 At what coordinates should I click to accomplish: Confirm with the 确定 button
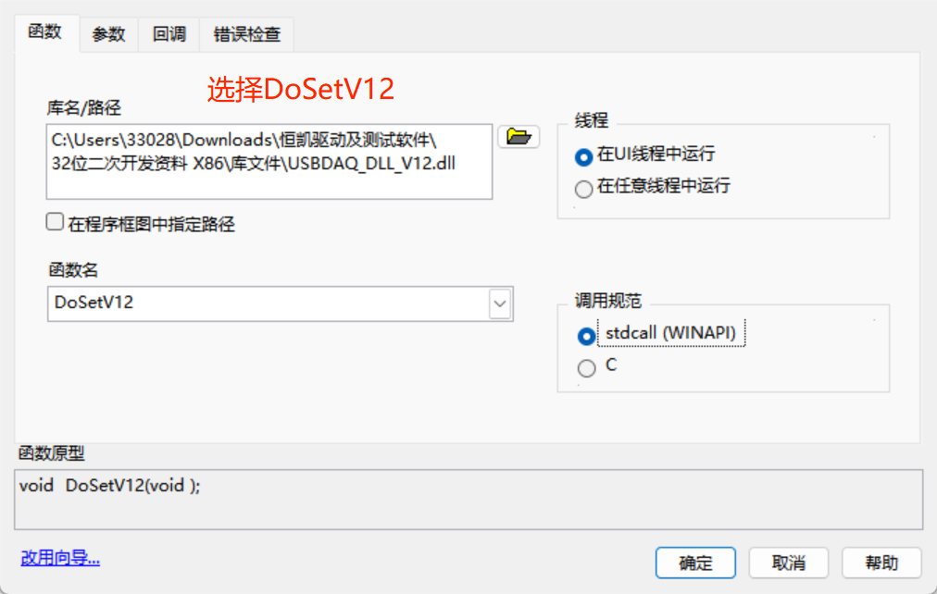(695, 563)
